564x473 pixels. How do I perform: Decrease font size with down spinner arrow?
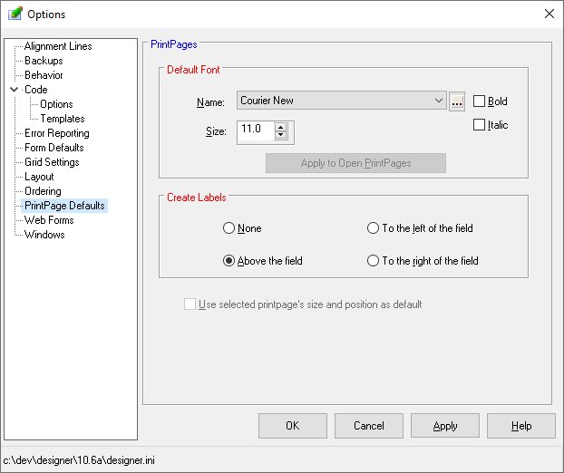coord(281,136)
